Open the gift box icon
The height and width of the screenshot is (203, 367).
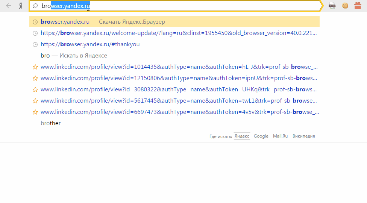358,6
